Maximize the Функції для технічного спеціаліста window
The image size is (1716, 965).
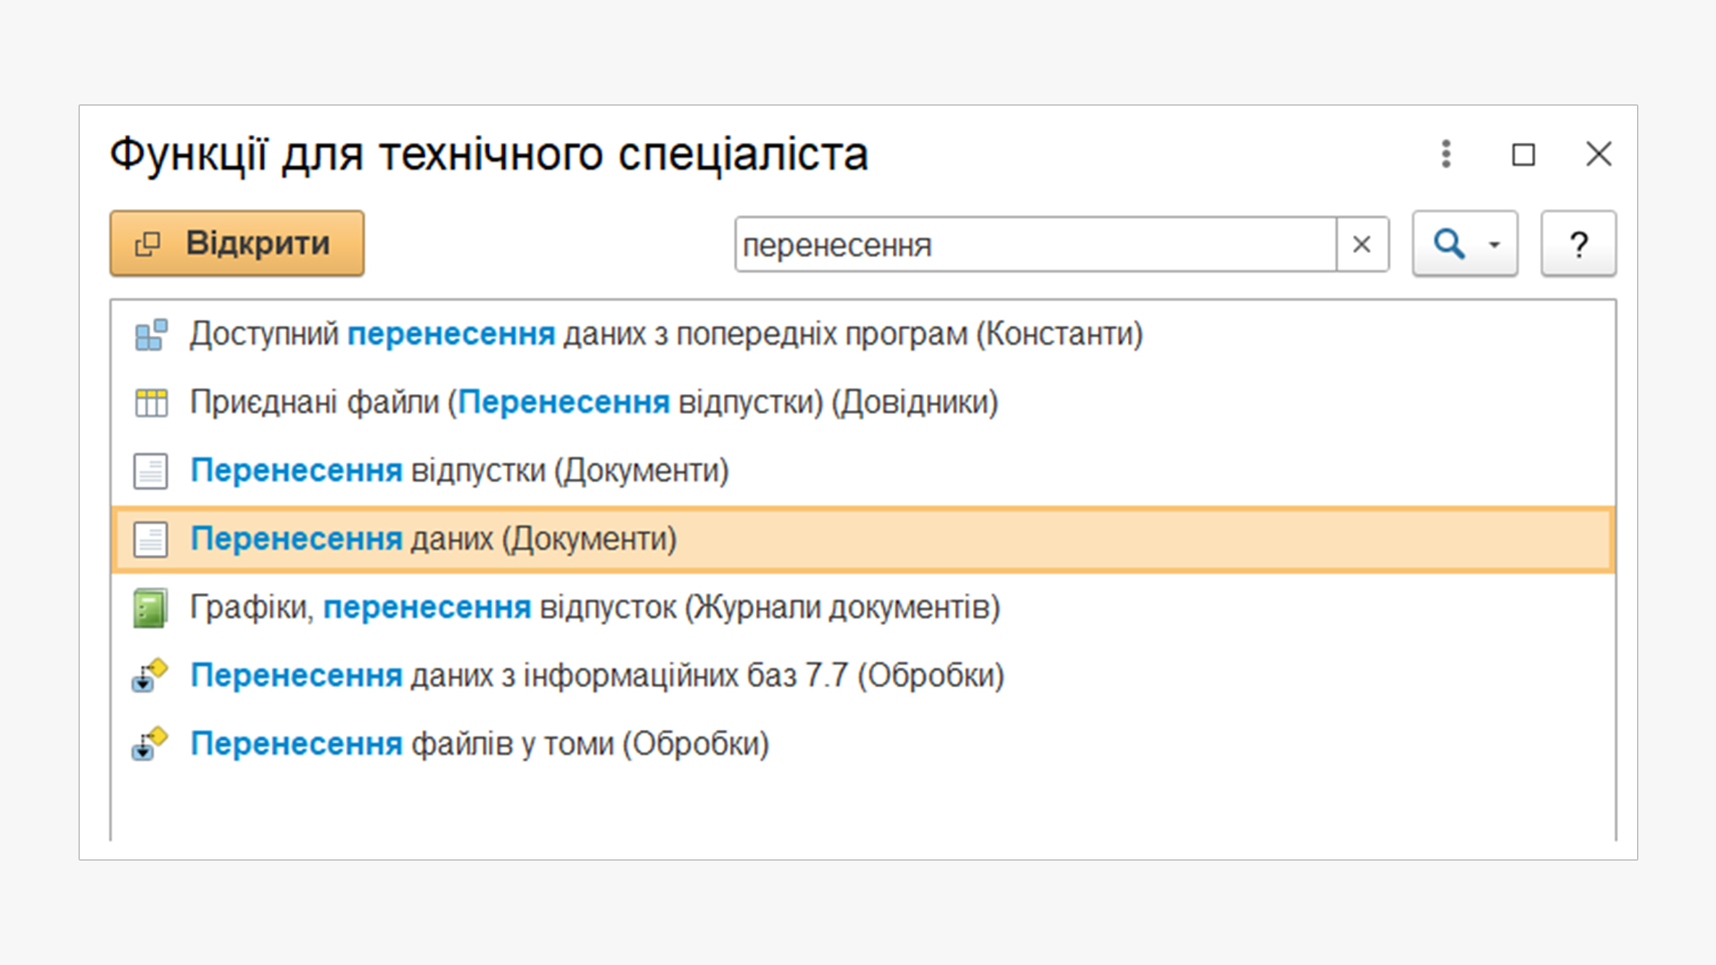[1523, 155]
